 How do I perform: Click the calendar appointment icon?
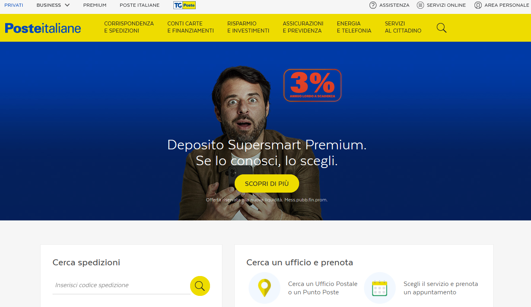[x=379, y=288]
